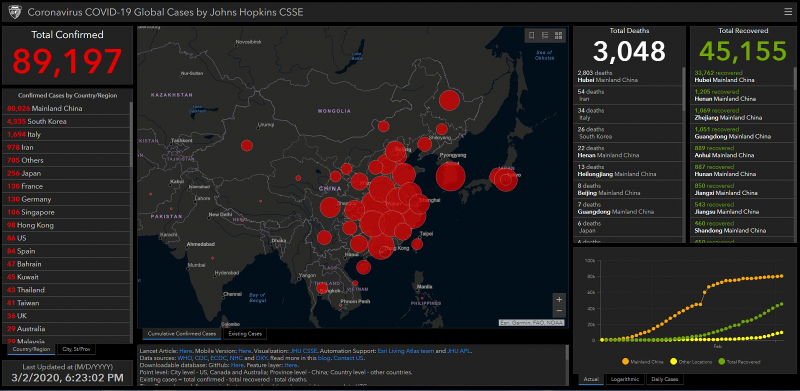
Task: Open the hamburger menu in the header
Action: point(788,12)
